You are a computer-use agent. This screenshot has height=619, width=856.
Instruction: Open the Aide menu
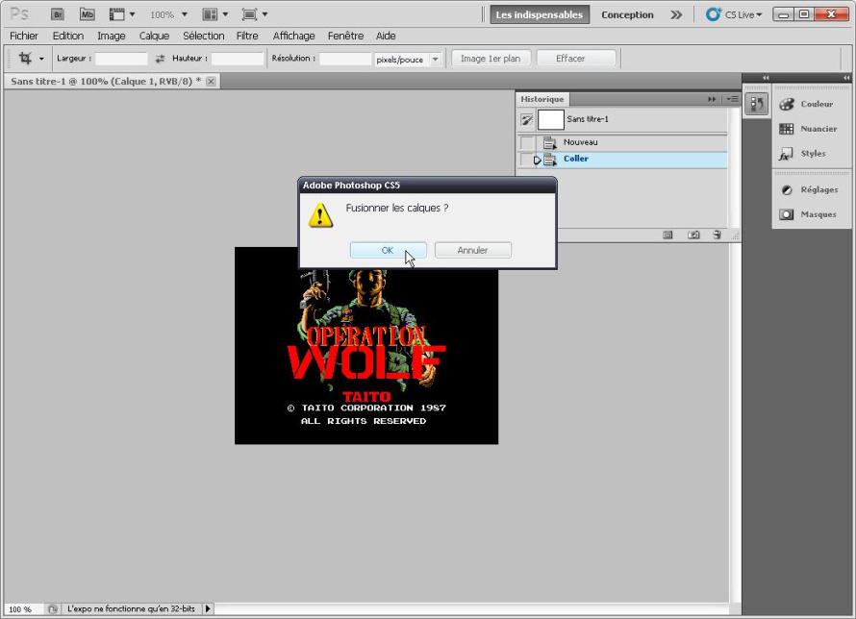(x=386, y=36)
